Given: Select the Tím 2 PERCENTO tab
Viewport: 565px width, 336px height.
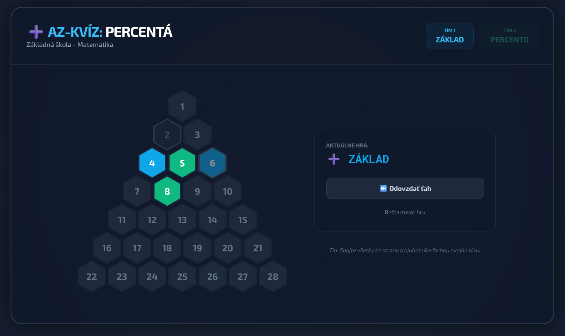Looking at the screenshot, I should pos(509,36).
